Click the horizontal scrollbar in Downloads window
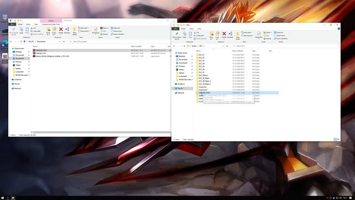Viewport: 355px width, 200px height. (x=102, y=132)
